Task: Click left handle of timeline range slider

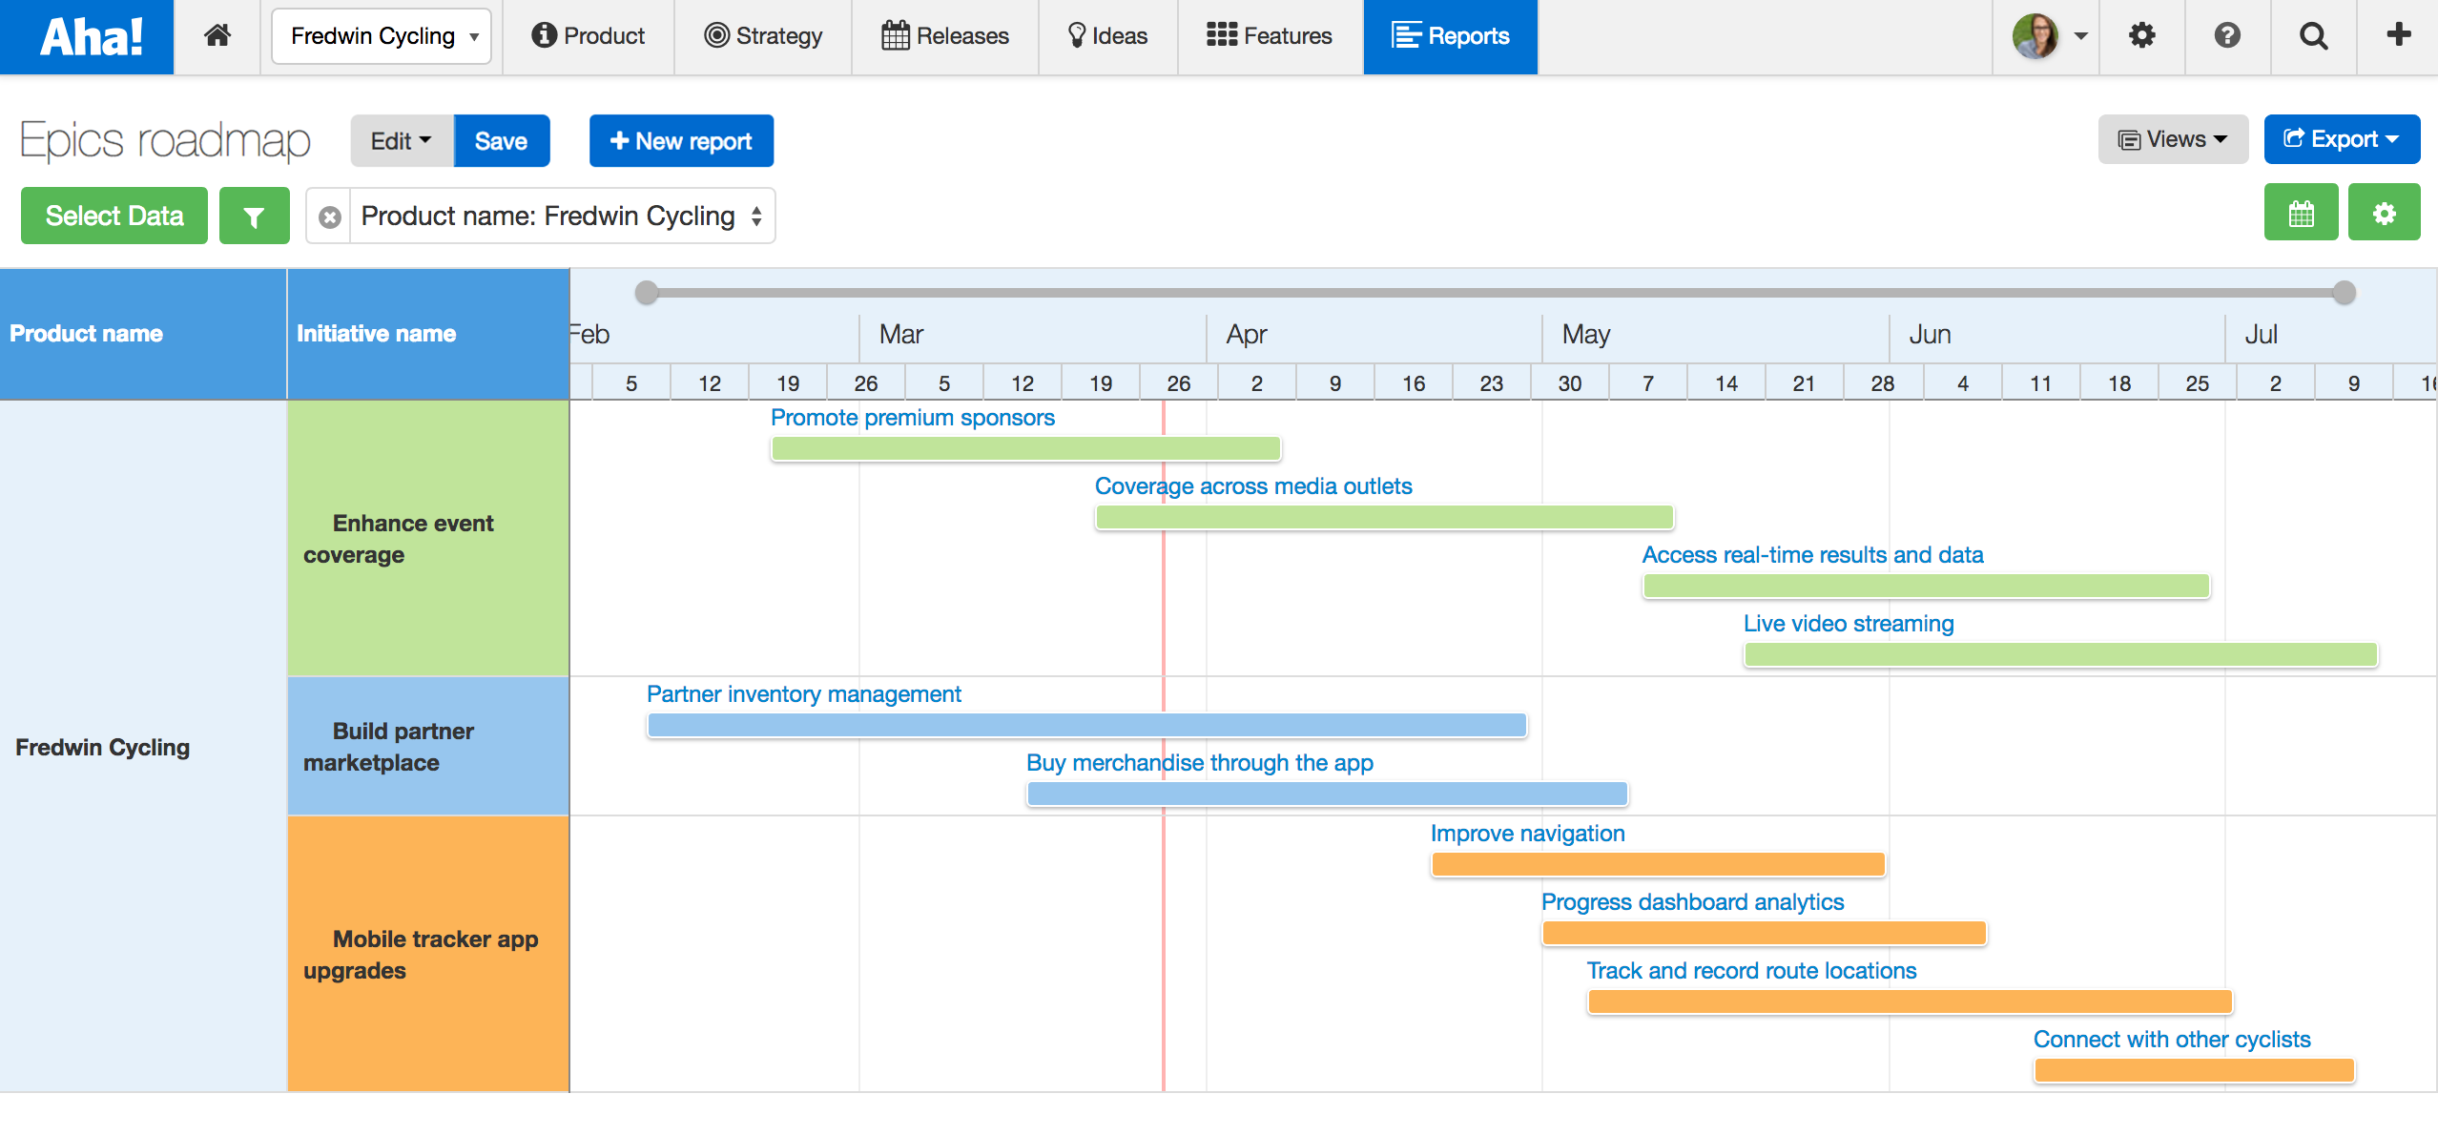Action: coord(647,293)
